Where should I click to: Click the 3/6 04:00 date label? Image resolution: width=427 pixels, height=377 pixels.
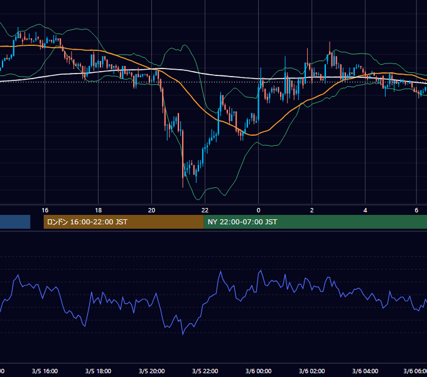point(365,371)
